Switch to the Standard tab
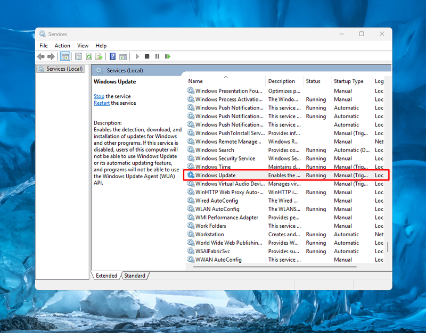Viewport: 426px width, 333px height. point(135,276)
